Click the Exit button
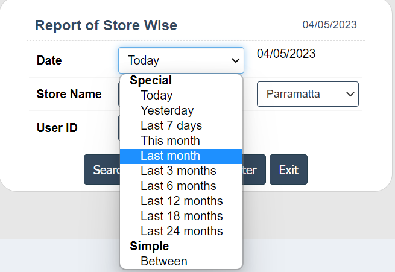395x272 pixels. pos(288,170)
